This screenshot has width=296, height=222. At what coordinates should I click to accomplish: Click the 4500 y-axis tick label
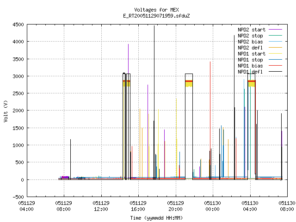(x=18, y=25)
